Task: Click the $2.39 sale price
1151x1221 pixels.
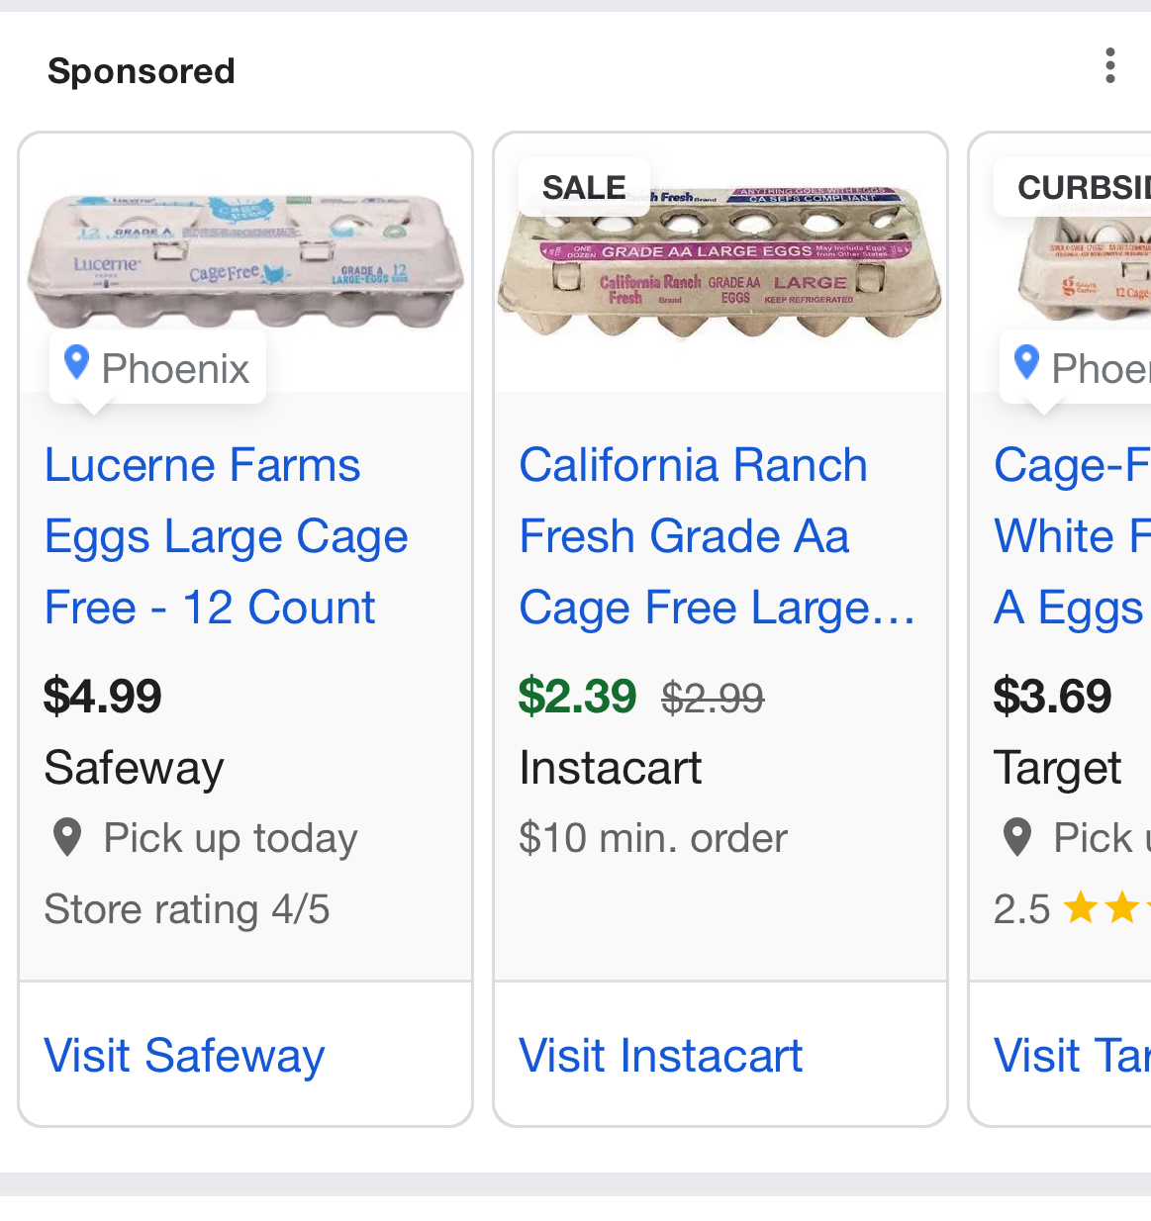Action: pyautogui.click(x=577, y=697)
